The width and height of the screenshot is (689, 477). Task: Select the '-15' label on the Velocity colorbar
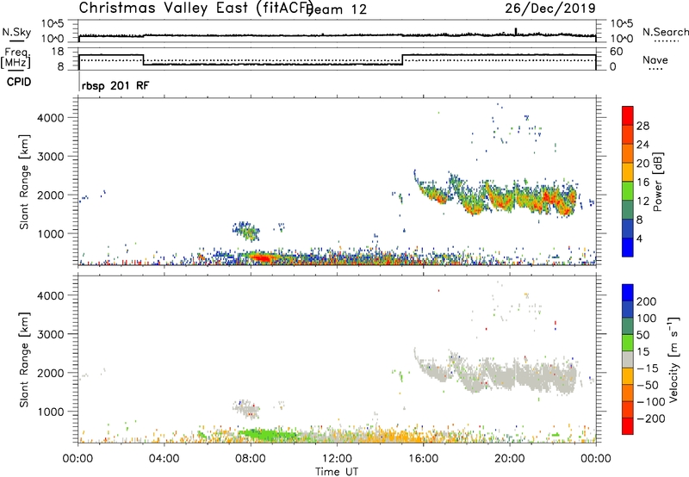tap(648, 369)
